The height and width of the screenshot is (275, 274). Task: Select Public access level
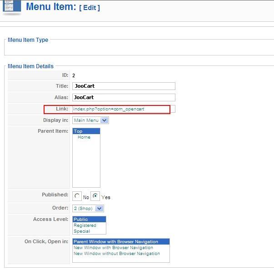click(x=89, y=220)
